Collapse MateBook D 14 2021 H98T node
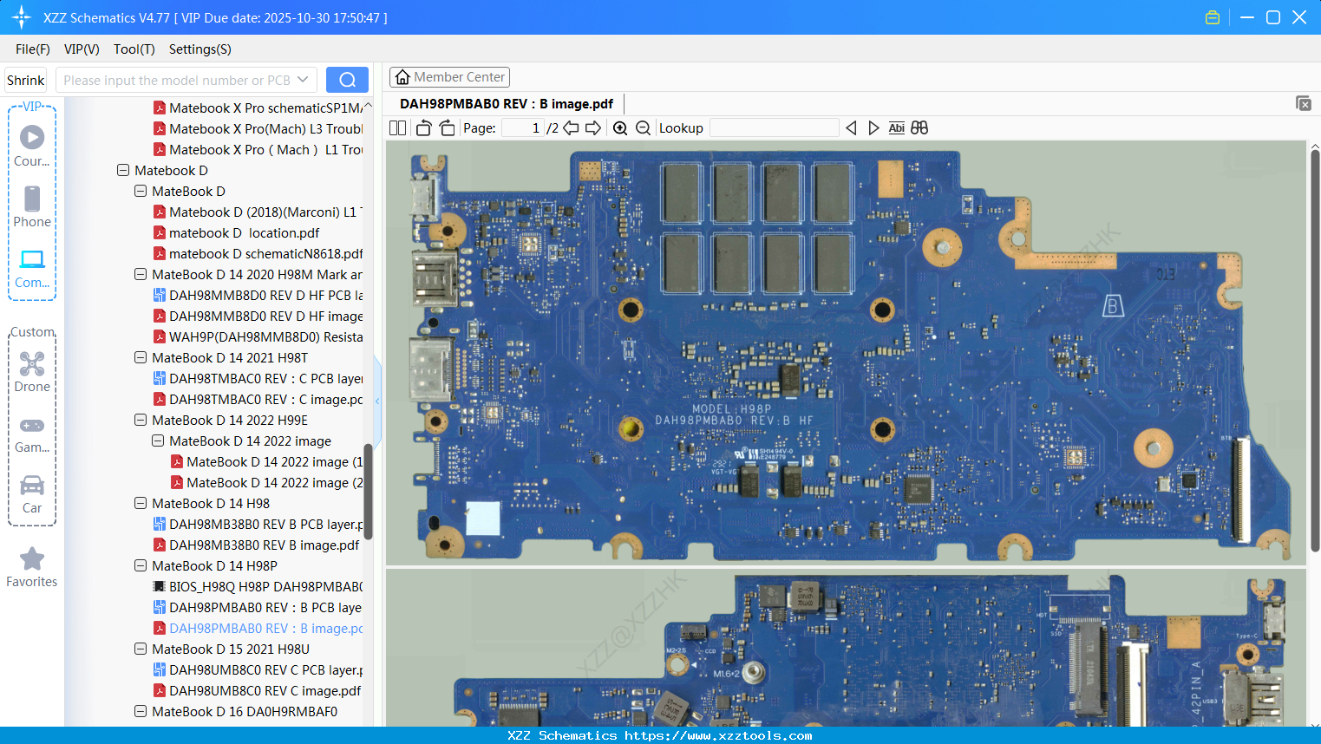The width and height of the screenshot is (1321, 744). click(141, 358)
